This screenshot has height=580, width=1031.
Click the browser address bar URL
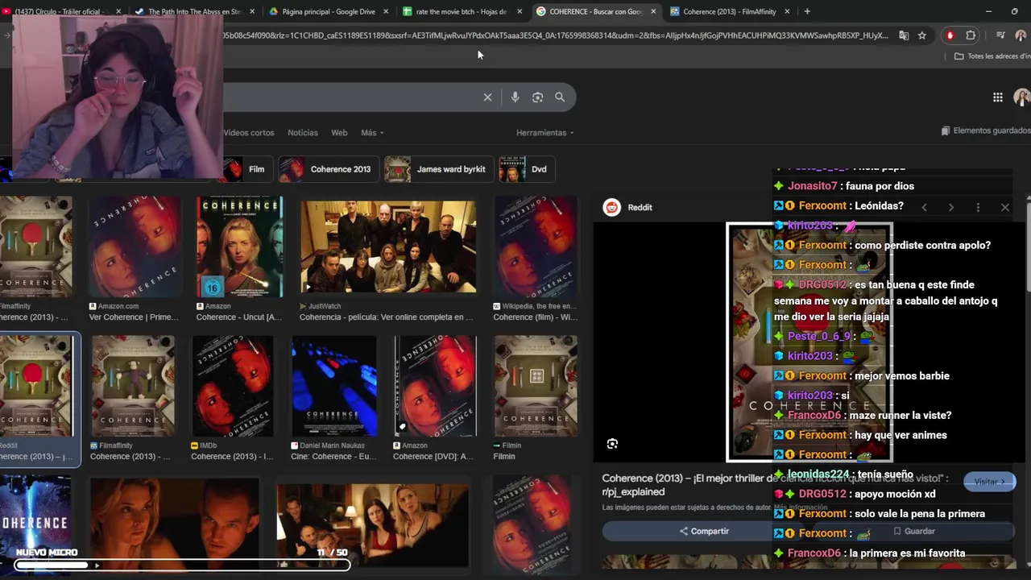556,35
